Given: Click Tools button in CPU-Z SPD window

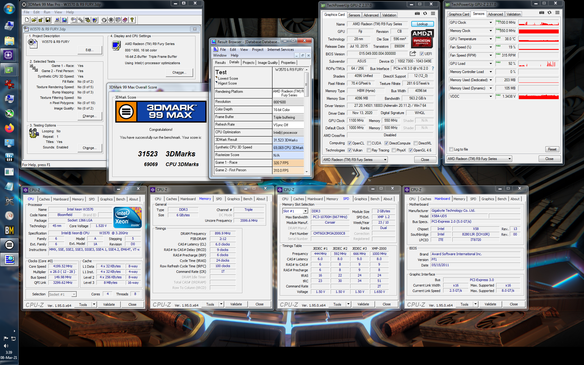Looking at the screenshot, I should 337,304.
